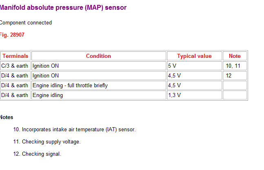
Task: Click the D/4 & earth cell in the bottom row
Action: coord(15,95)
